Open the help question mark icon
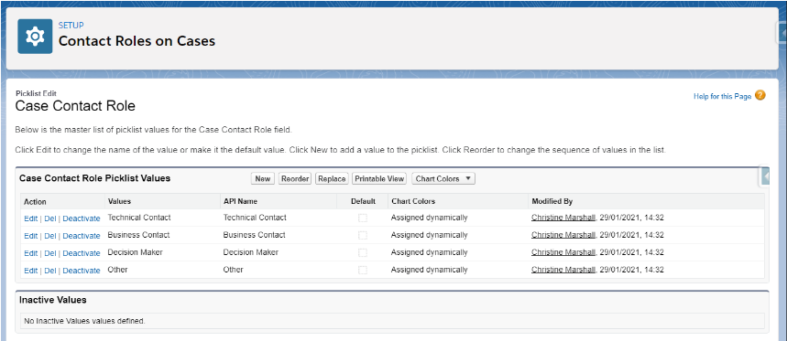 pyautogui.click(x=760, y=95)
